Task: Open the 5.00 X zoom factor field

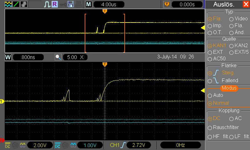Action: click(75, 57)
